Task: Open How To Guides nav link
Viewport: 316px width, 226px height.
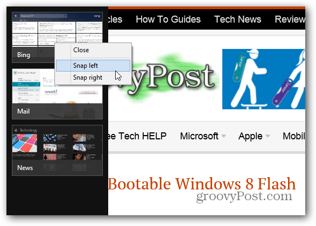Action: tap(168, 19)
